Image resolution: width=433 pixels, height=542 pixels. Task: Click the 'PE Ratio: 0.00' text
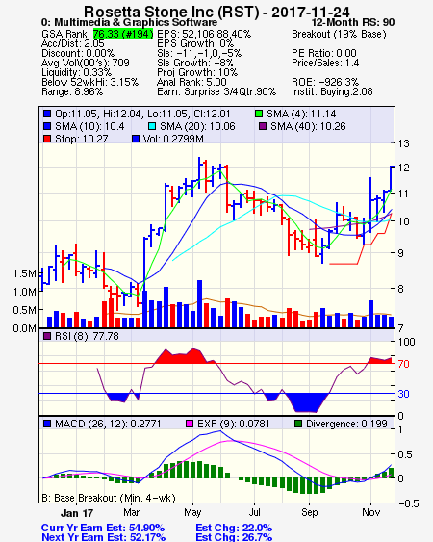coord(324,53)
